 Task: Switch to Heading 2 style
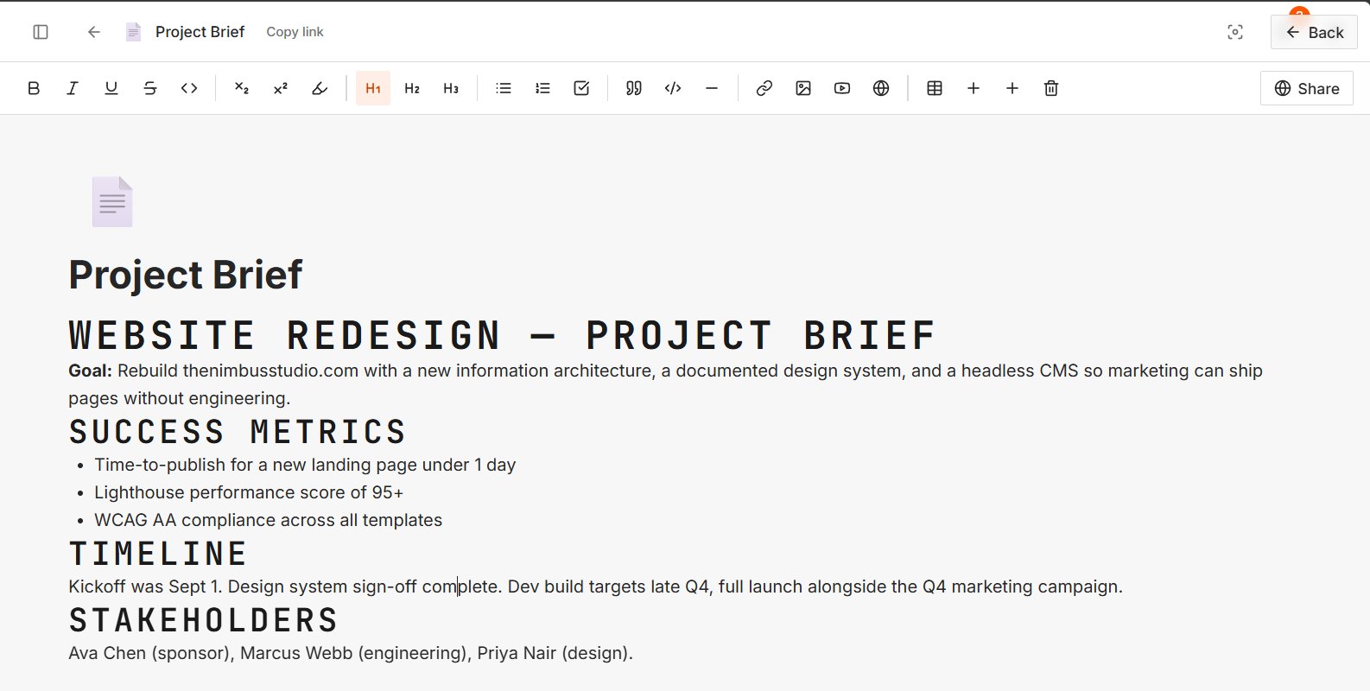coord(412,88)
